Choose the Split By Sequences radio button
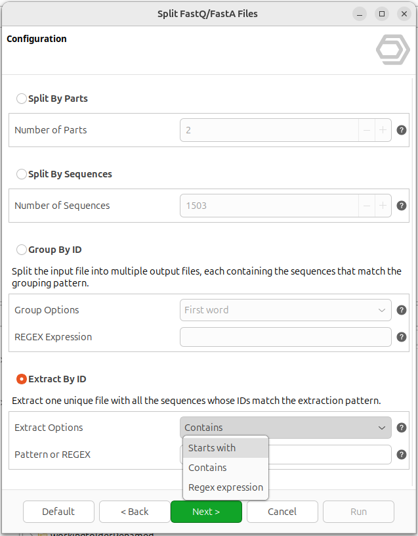Image resolution: width=418 pixels, height=536 pixels. pos(22,174)
